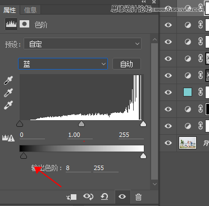209x206 pixels.
Task: Click the midtone field showing 1.00
Action: [x=80, y=135]
